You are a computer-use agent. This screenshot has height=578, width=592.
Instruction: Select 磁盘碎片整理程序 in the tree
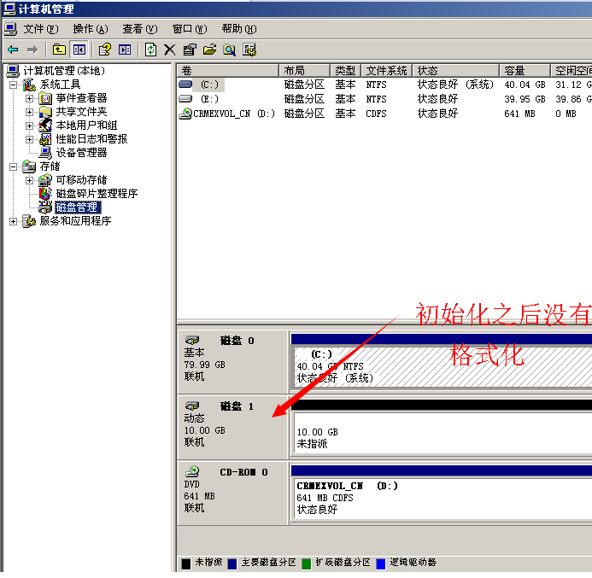(x=97, y=194)
